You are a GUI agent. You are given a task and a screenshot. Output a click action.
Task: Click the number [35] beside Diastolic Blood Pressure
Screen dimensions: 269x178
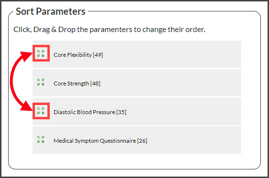point(121,112)
